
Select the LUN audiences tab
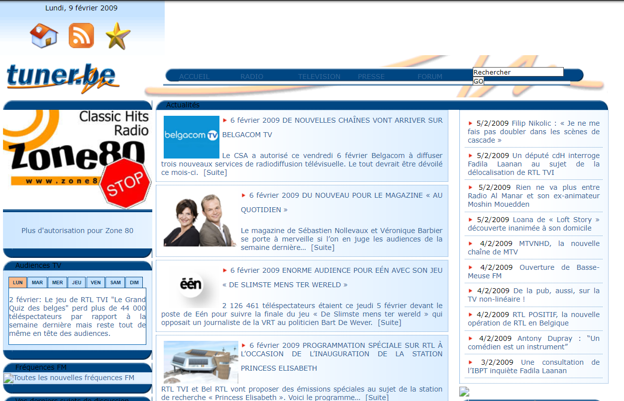tap(18, 283)
